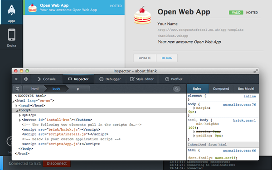The width and height of the screenshot is (272, 170).
Task: Click the 'element {' rule selector
Action: coord(197,96)
